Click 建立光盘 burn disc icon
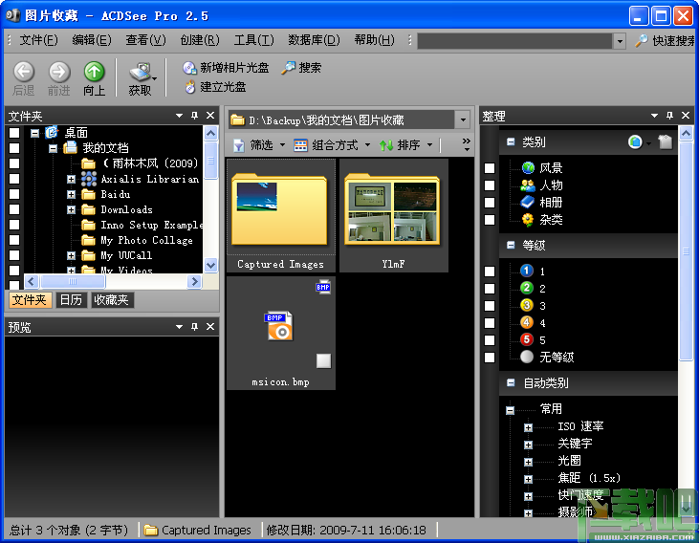This screenshot has width=699, height=543. coord(190,87)
